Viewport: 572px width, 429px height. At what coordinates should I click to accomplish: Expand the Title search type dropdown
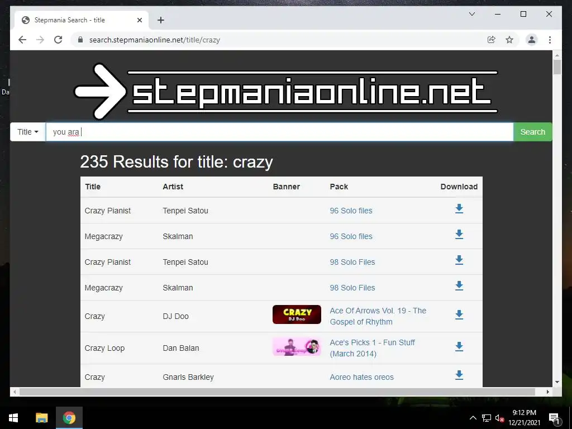[x=28, y=132]
